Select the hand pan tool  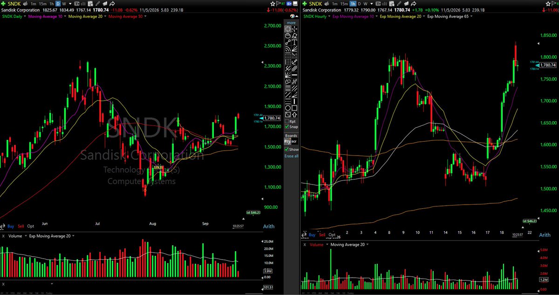coord(288,35)
